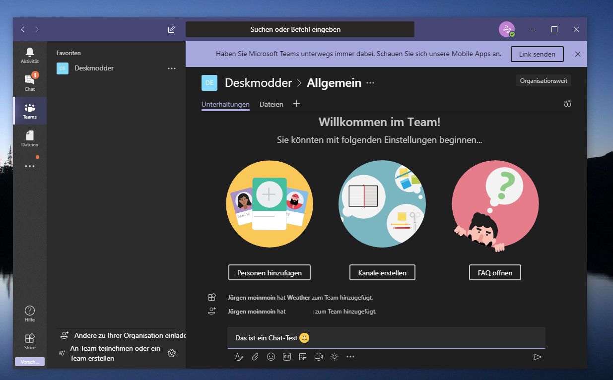Click the FAQ question mark illustration
The height and width of the screenshot is (380, 613).
click(x=495, y=206)
